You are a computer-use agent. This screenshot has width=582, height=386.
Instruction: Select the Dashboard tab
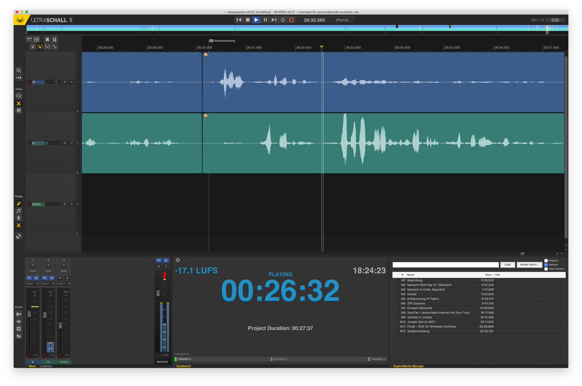(184, 366)
